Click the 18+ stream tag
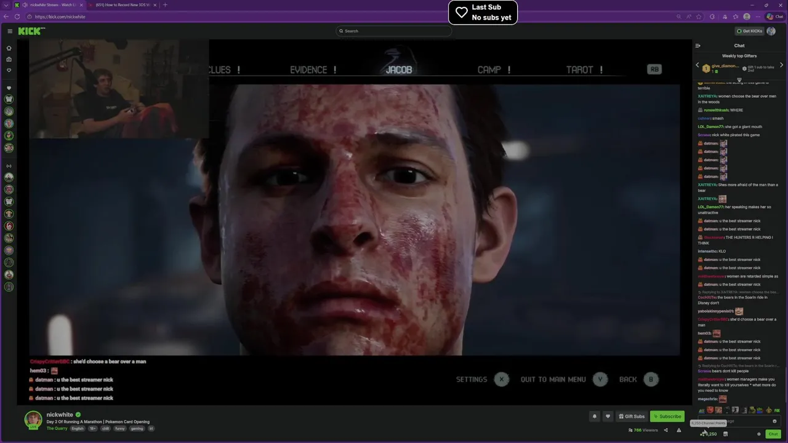Viewport: 788px width, 443px height. pos(92,428)
